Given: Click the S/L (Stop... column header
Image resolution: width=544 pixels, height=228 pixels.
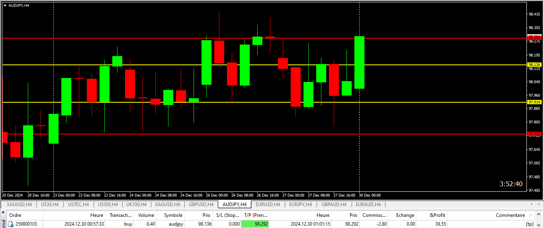Looking at the screenshot, I should pyautogui.click(x=227, y=215).
